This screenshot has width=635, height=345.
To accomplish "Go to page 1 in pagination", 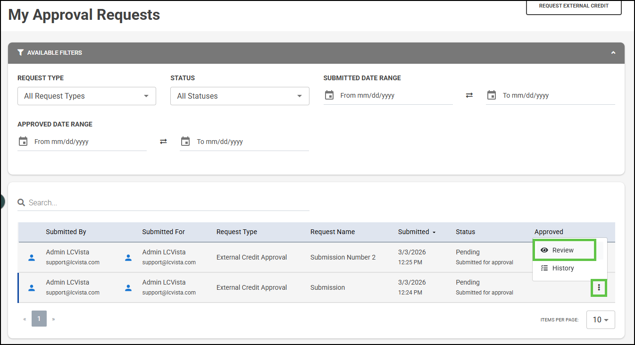I will [x=39, y=319].
